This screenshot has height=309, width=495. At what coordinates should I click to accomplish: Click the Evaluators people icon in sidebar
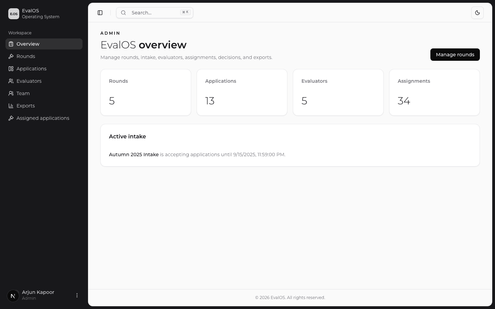(x=11, y=81)
